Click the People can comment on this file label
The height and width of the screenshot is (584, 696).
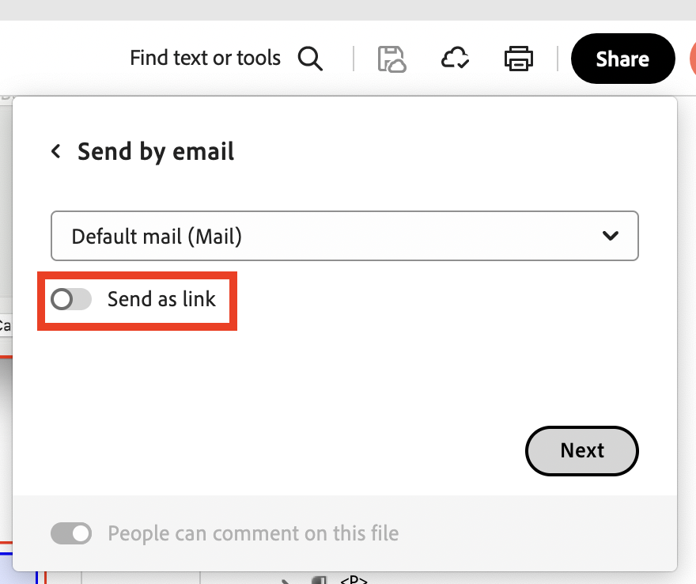click(x=253, y=533)
